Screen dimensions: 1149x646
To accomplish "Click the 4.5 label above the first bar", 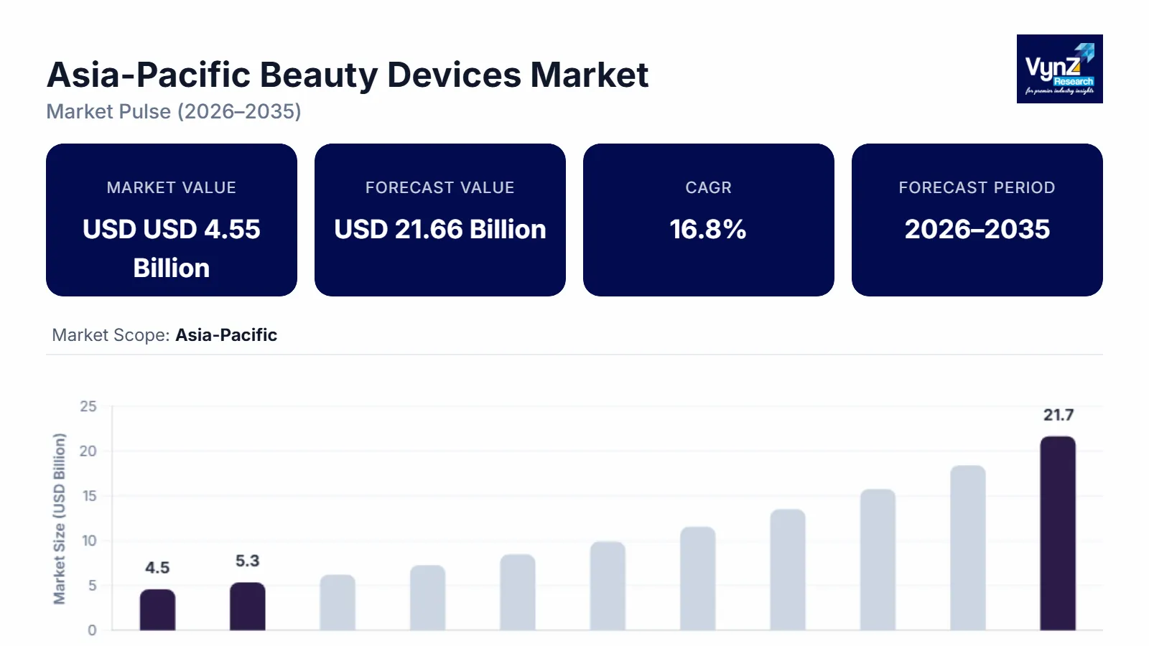I will [x=157, y=567].
